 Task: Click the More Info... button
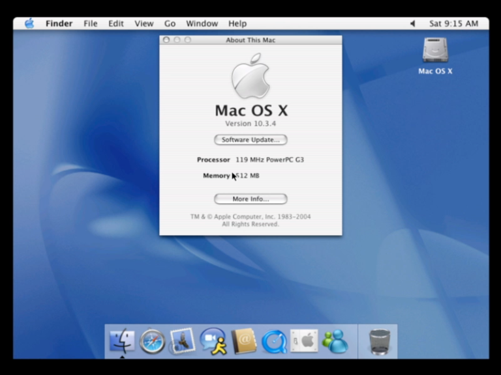coord(250,199)
